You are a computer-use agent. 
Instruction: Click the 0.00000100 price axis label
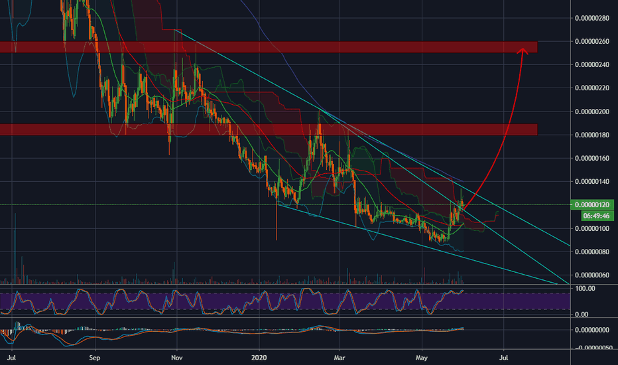592,228
